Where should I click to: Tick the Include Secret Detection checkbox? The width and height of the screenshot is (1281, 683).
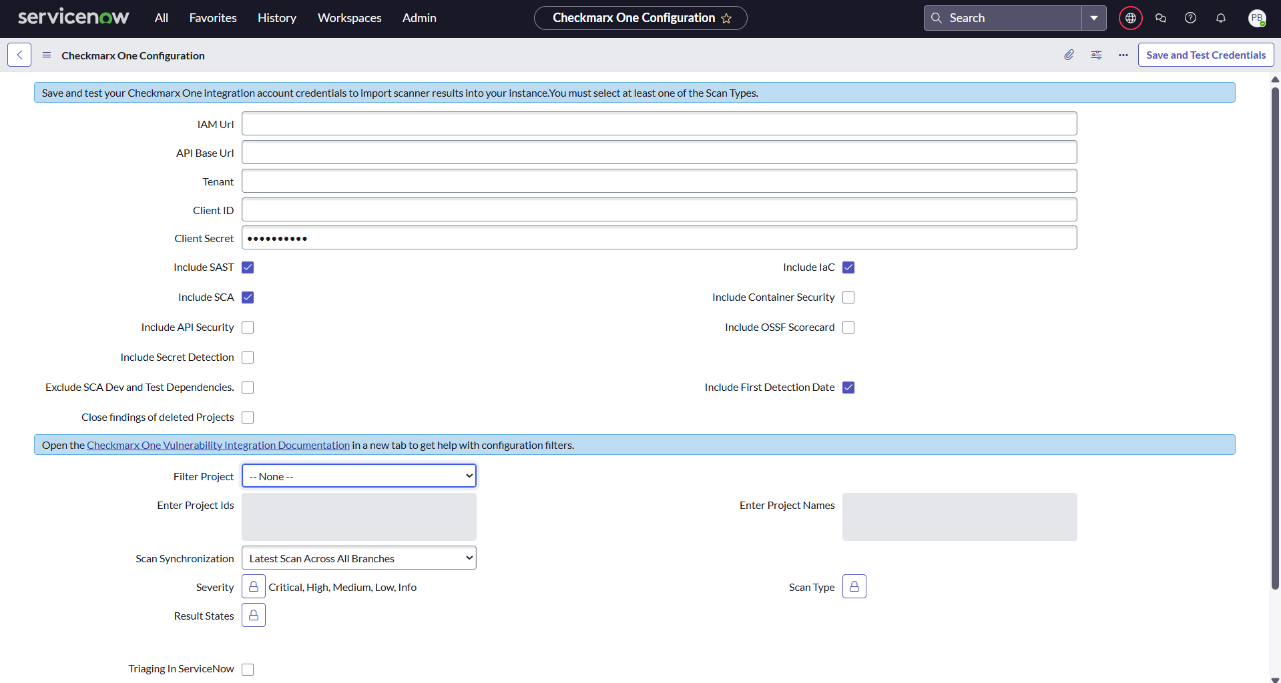coord(248,358)
